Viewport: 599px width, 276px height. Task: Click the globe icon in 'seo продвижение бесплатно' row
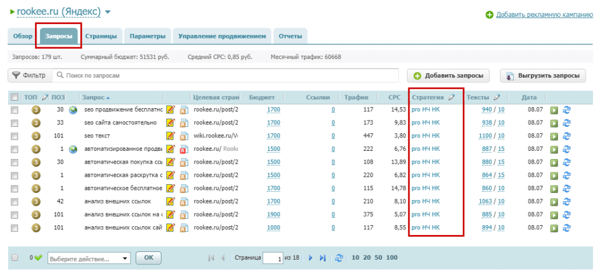pos(73,110)
